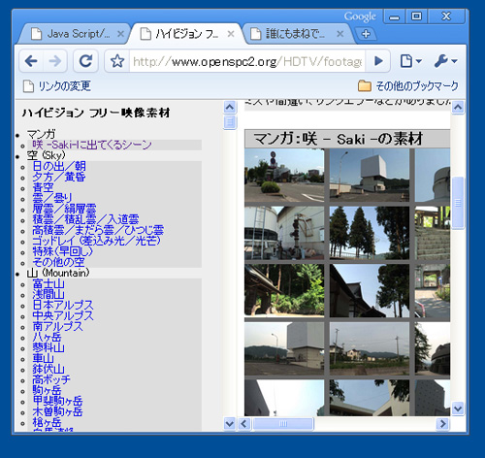Open the 青空 link

click(x=43, y=187)
